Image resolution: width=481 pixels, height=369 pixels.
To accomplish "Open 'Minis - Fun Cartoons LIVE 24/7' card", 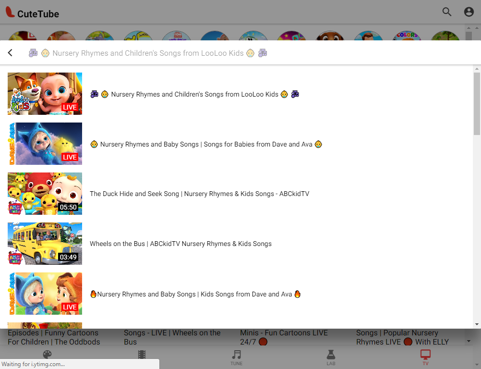I will 284,337.
